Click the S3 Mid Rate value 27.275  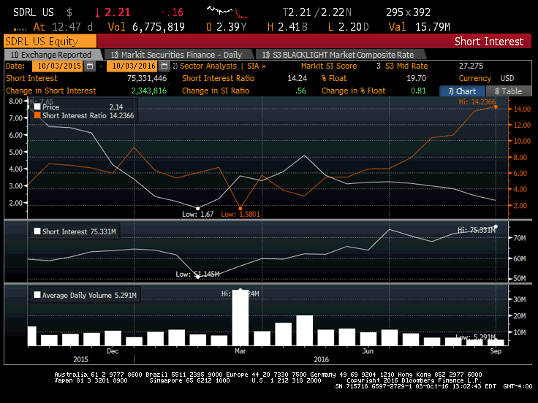click(x=471, y=66)
